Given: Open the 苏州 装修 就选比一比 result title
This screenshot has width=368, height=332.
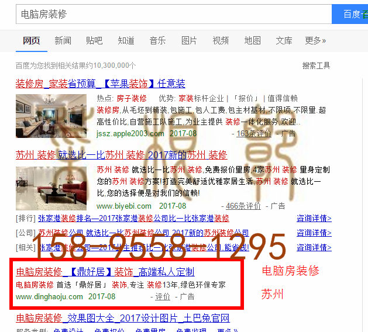Looking at the screenshot, I should click(x=121, y=155).
